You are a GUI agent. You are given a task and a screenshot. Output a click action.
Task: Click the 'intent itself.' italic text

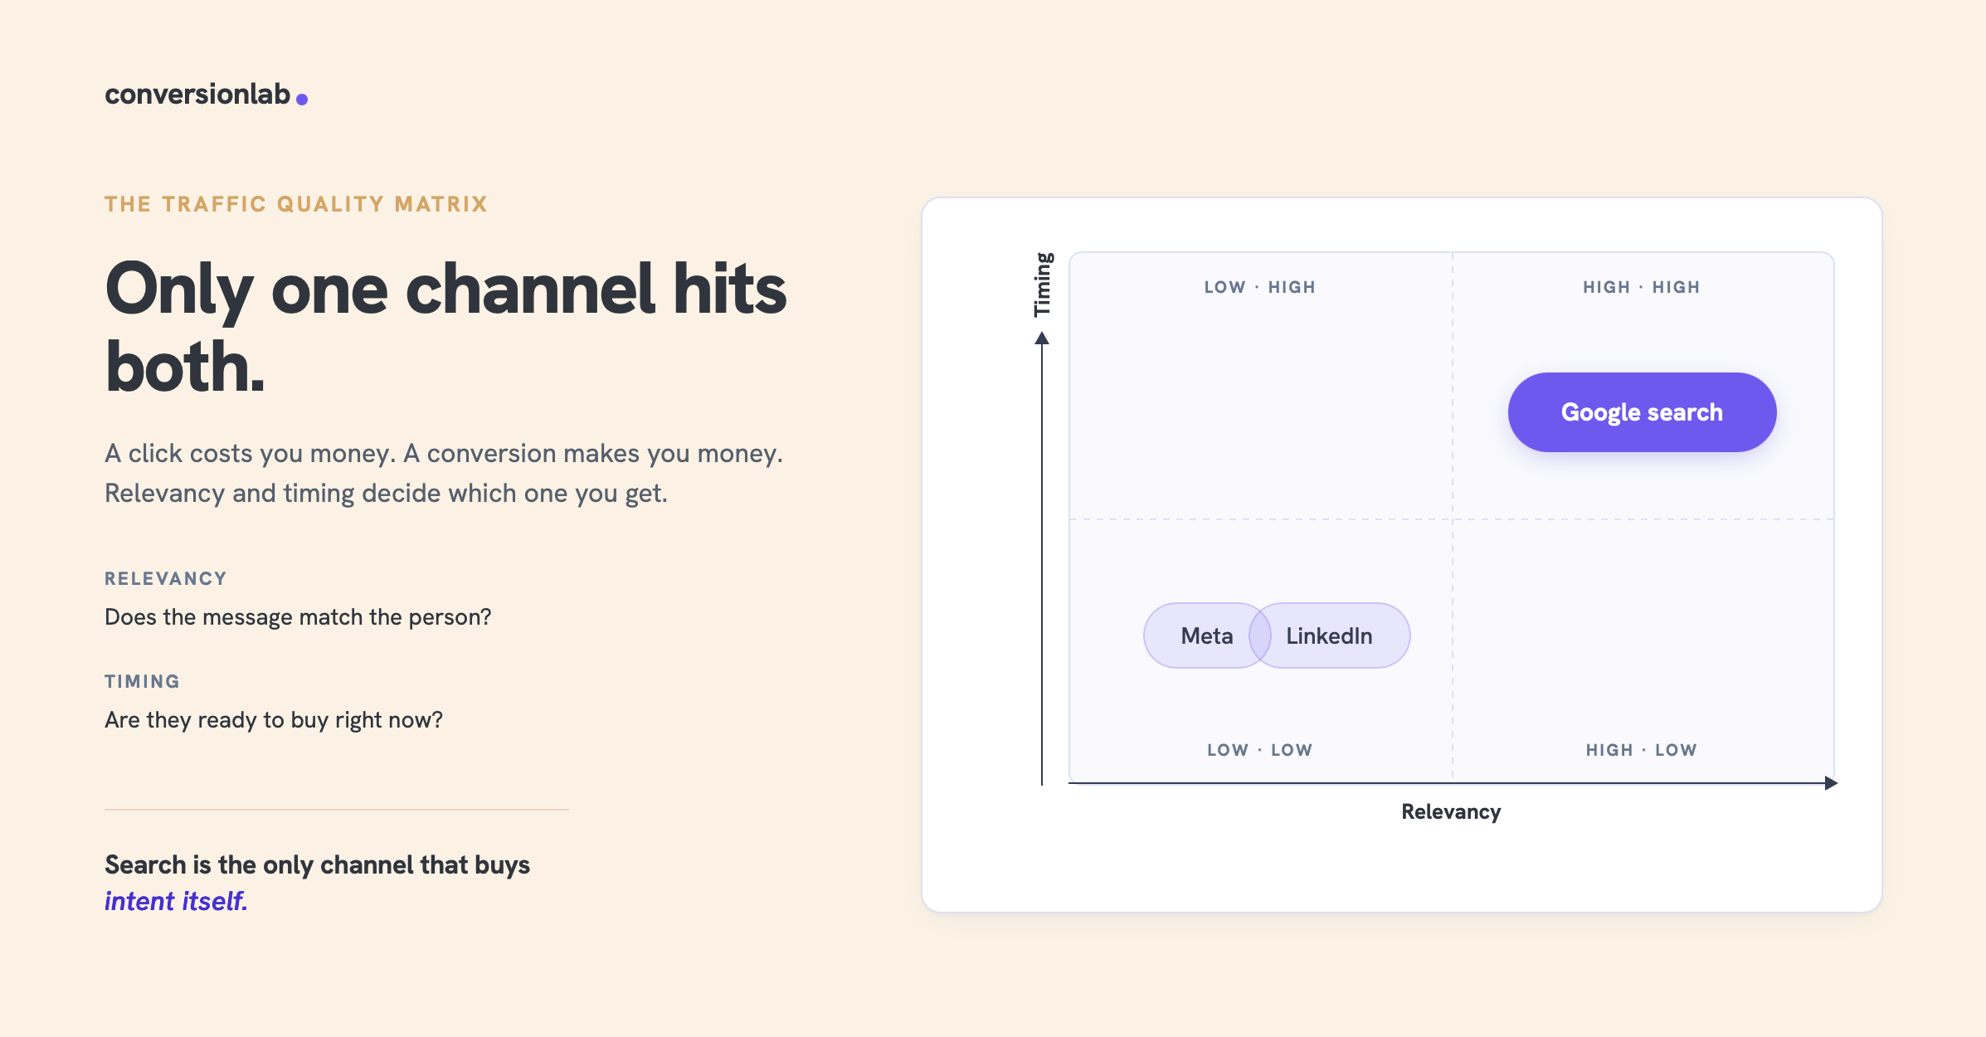click(176, 901)
